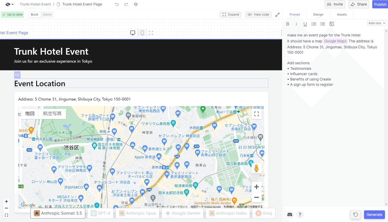Select GPT-4 model
388x222 pixels.
100,213
